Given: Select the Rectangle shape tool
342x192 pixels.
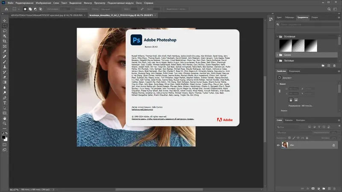Looking at the screenshot, I should [5, 113].
